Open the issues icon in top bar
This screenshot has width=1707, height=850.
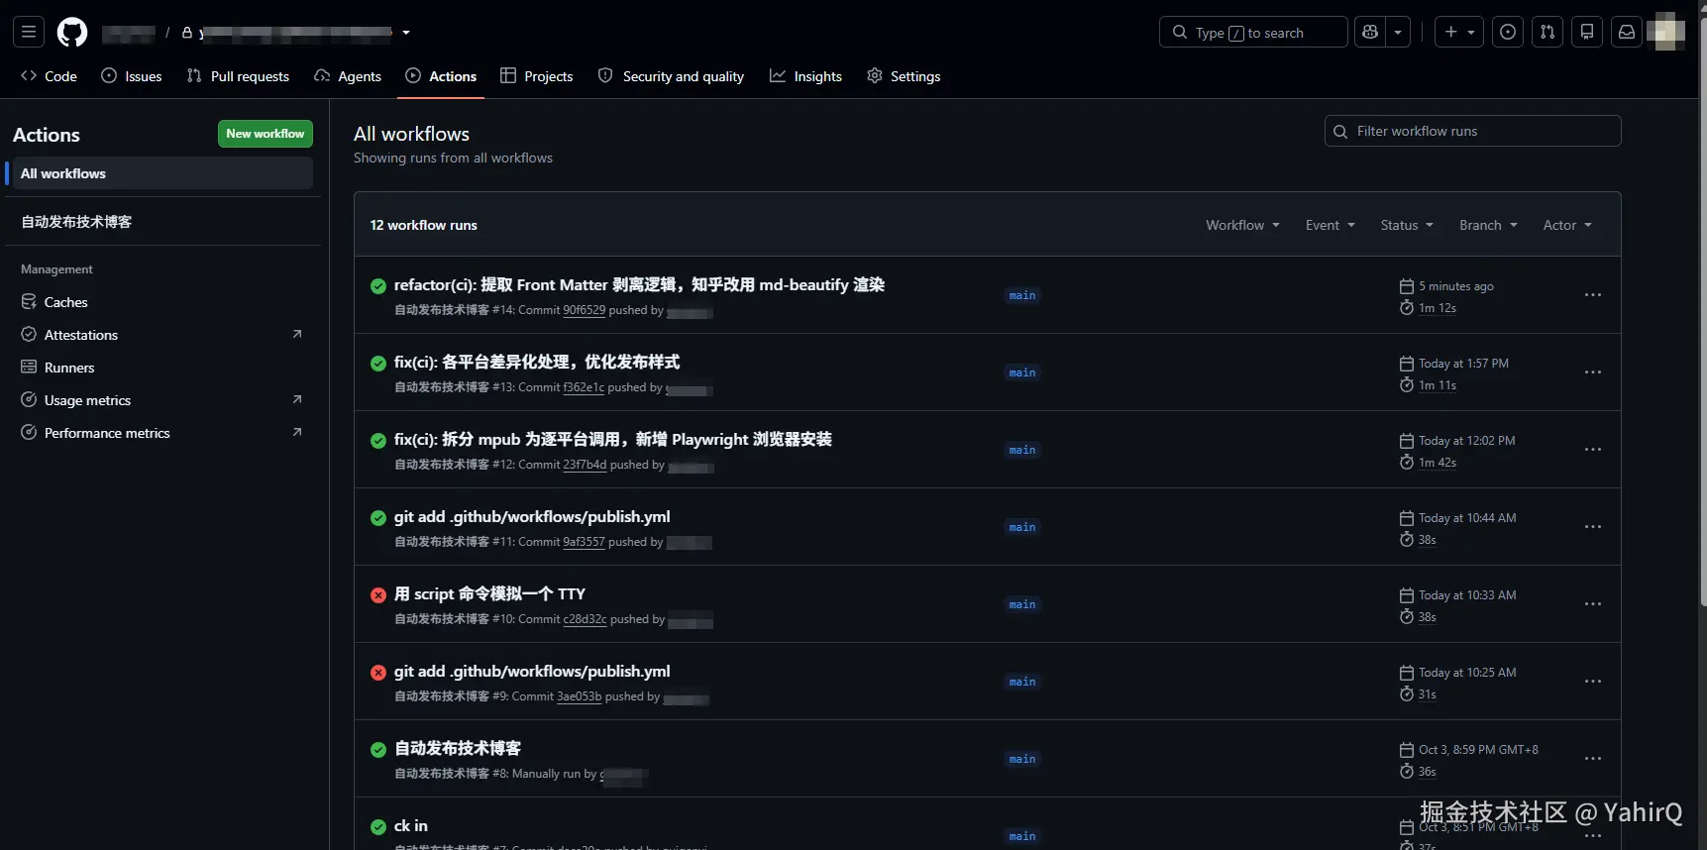[x=1508, y=32]
